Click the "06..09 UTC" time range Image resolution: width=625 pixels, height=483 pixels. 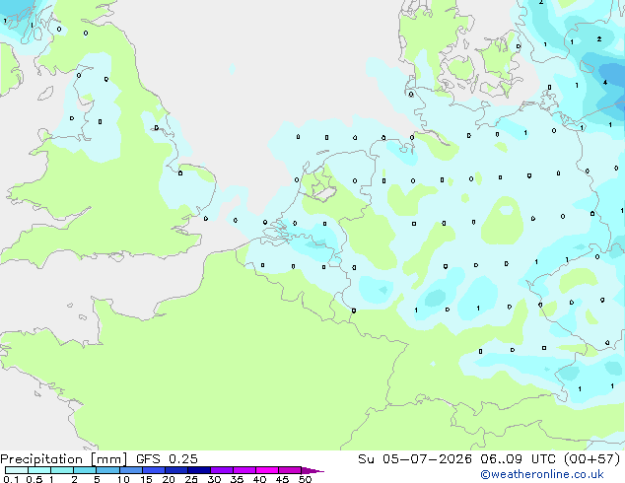click(518, 459)
